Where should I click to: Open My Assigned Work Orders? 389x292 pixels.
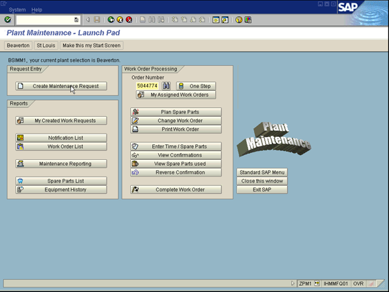176,95
